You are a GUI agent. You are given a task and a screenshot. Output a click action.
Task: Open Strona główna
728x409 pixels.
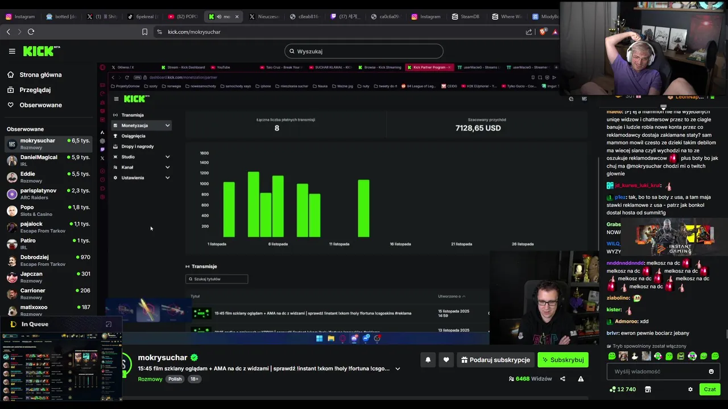[40, 75]
